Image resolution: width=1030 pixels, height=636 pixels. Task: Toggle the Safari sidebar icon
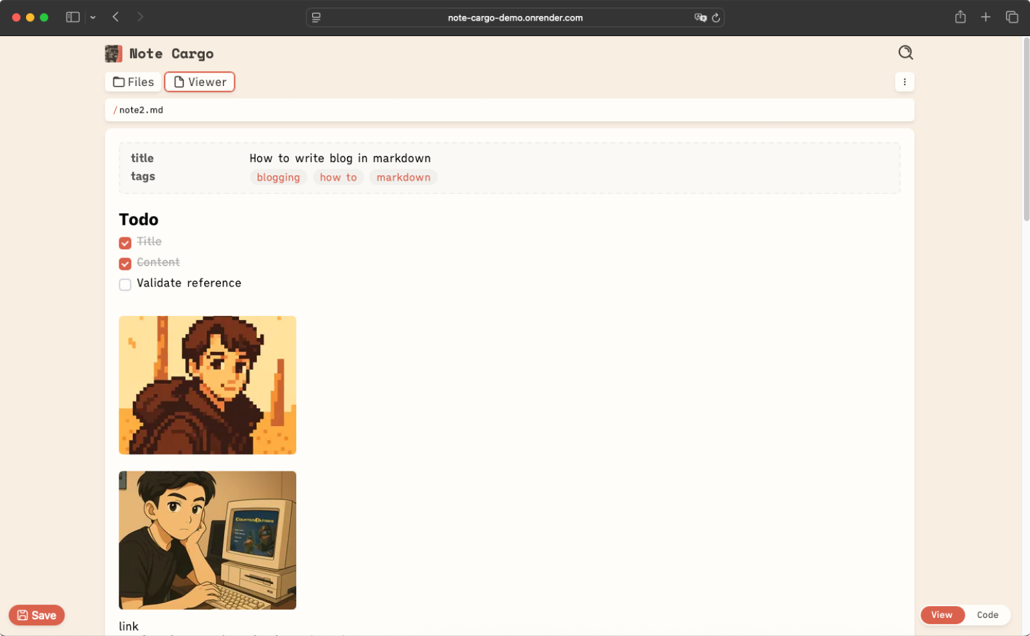coord(73,17)
